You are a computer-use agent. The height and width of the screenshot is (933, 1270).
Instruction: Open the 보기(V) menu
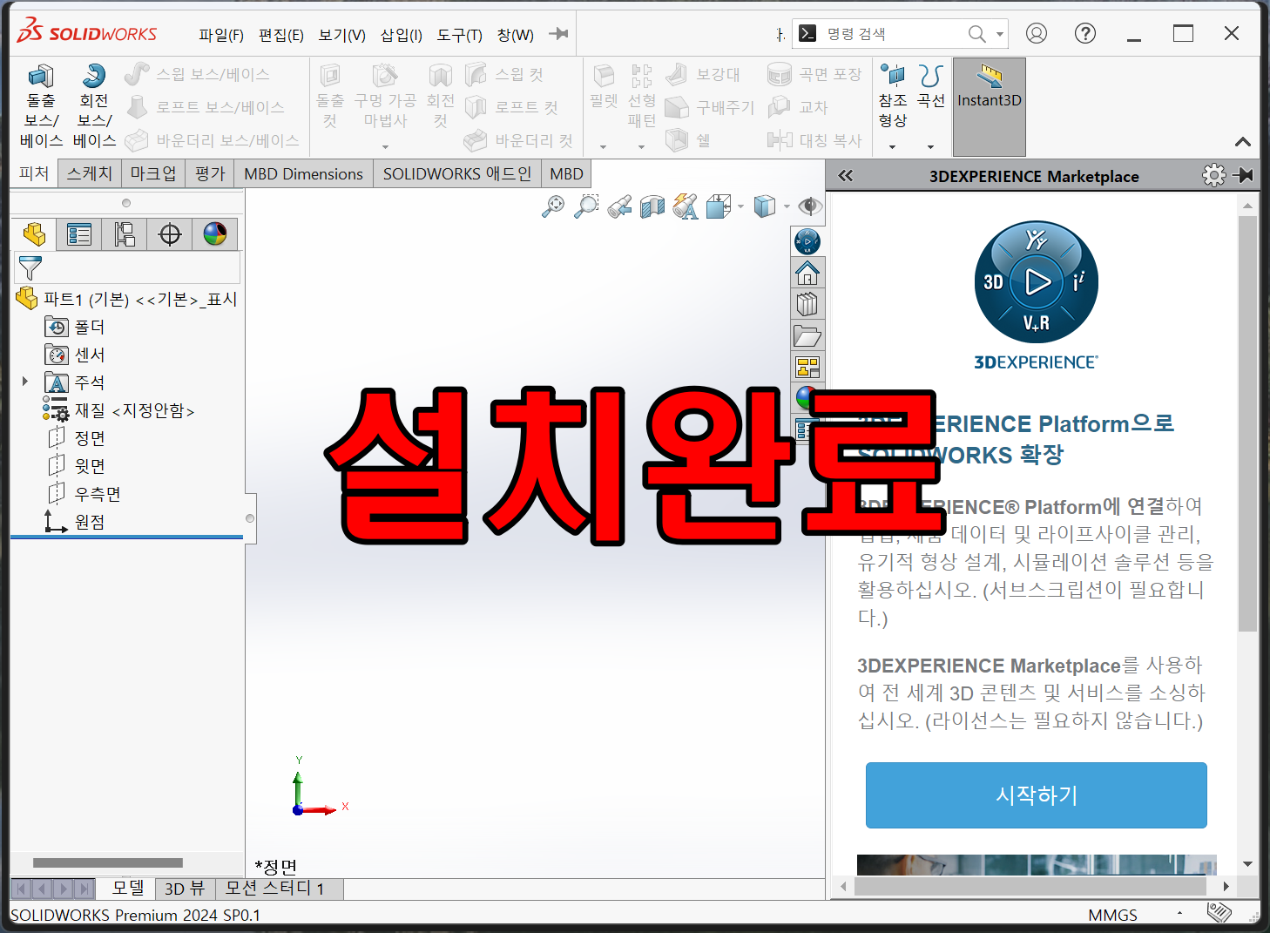pos(341,35)
